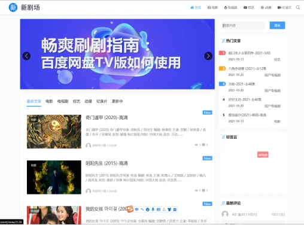Click red rank 1 badge

(222, 53)
